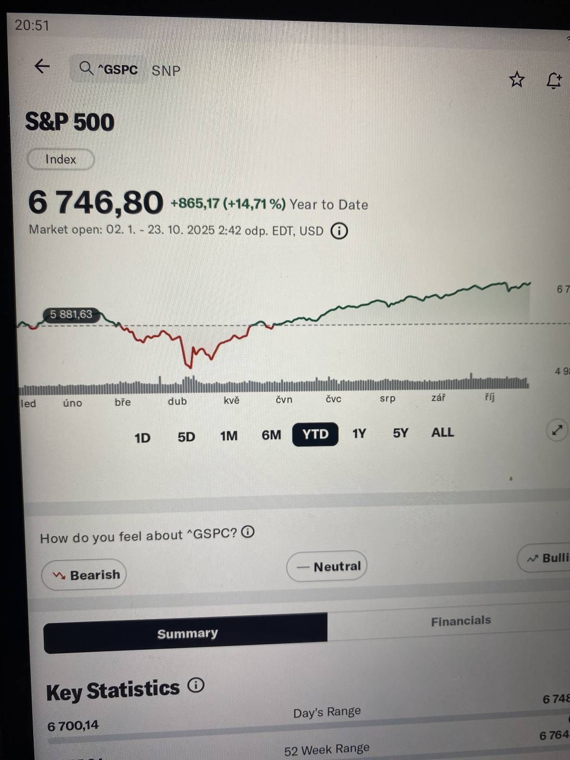Screen dimensions: 570x760
Task: Expand chart to full screen
Action: coord(557,430)
